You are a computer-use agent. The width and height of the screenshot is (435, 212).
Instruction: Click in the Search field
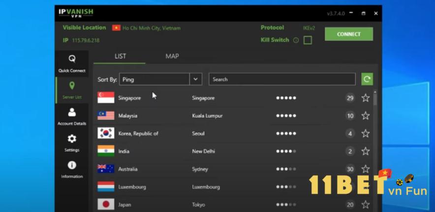282,79
